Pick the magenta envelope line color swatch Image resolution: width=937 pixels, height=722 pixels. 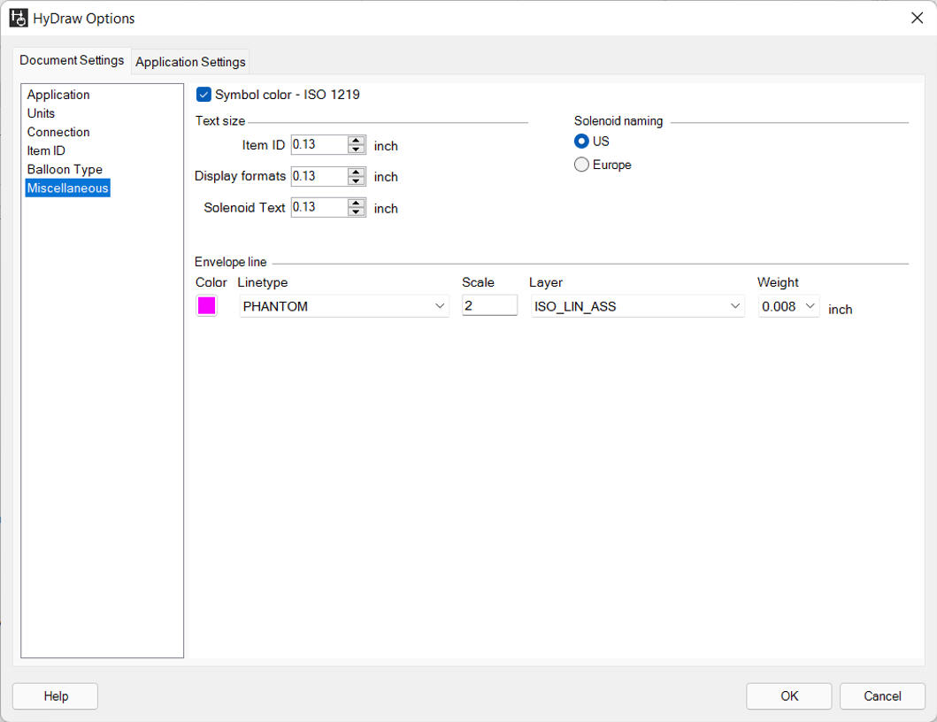pyautogui.click(x=206, y=306)
